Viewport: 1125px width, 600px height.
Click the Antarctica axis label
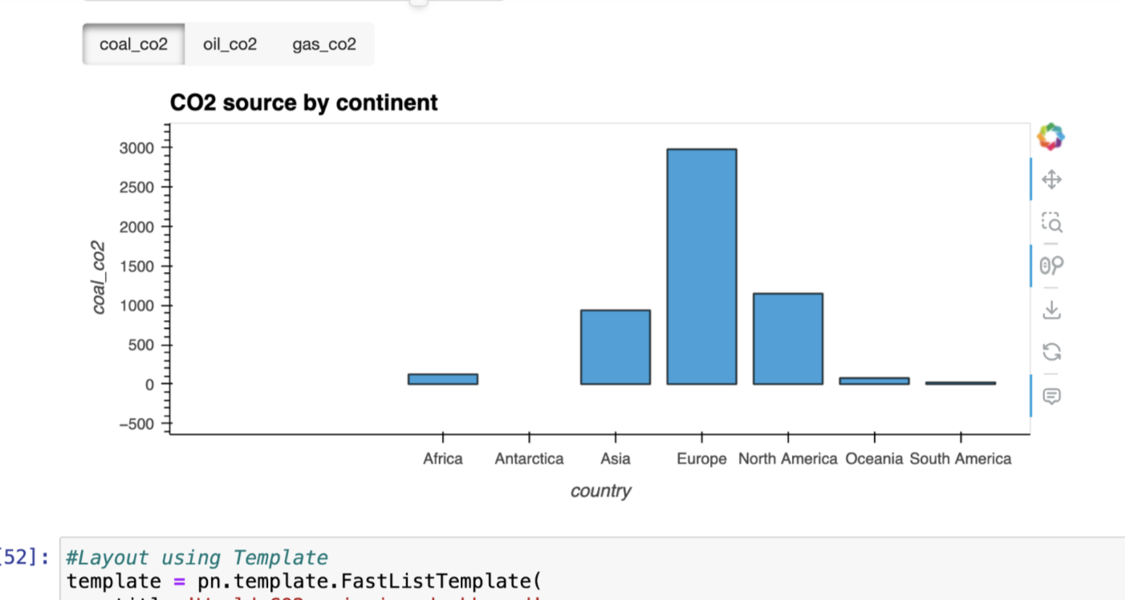(x=529, y=459)
